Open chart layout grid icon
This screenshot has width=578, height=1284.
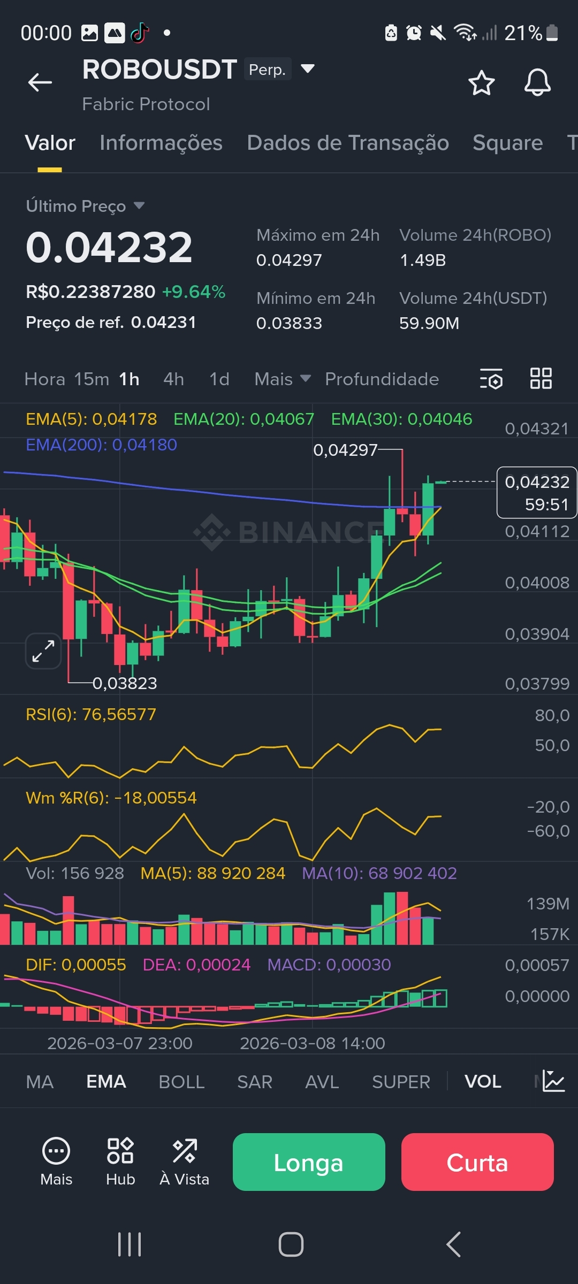(x=541, y=378)
